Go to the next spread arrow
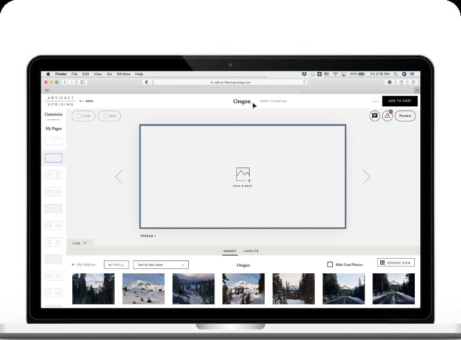 pyautogui.click(x=366, y=176)
